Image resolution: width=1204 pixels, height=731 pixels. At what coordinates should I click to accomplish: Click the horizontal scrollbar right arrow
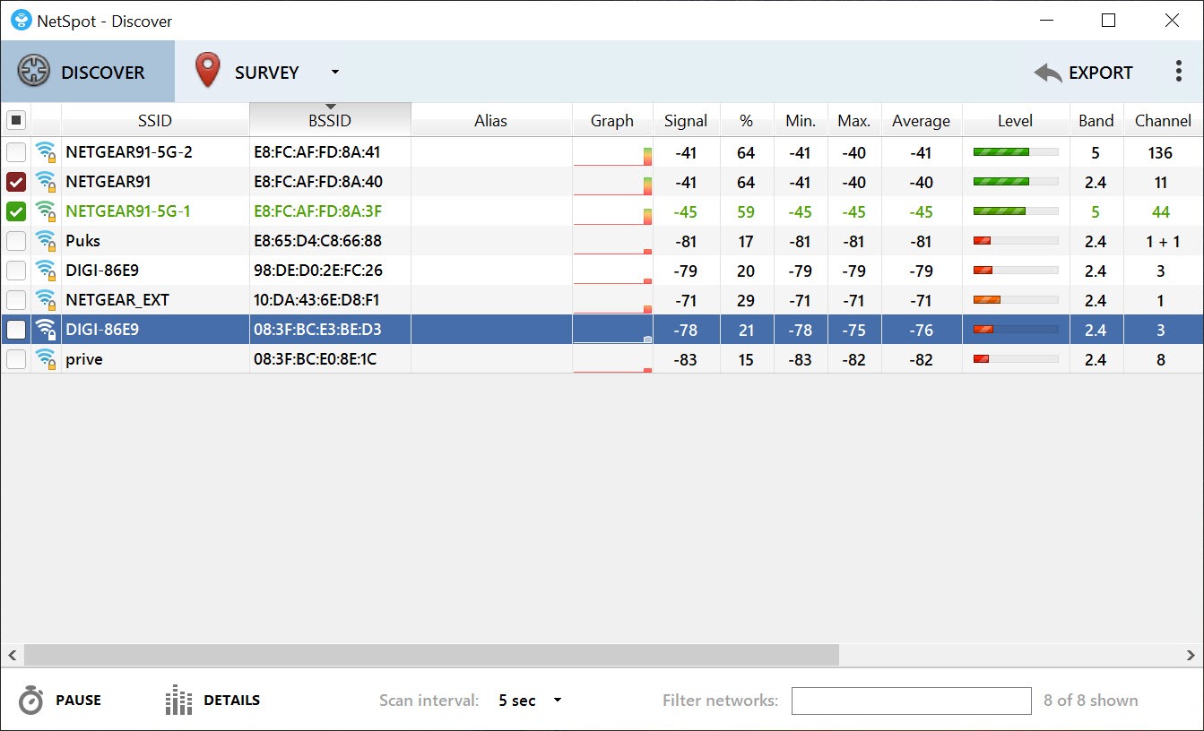(1191, 656)
